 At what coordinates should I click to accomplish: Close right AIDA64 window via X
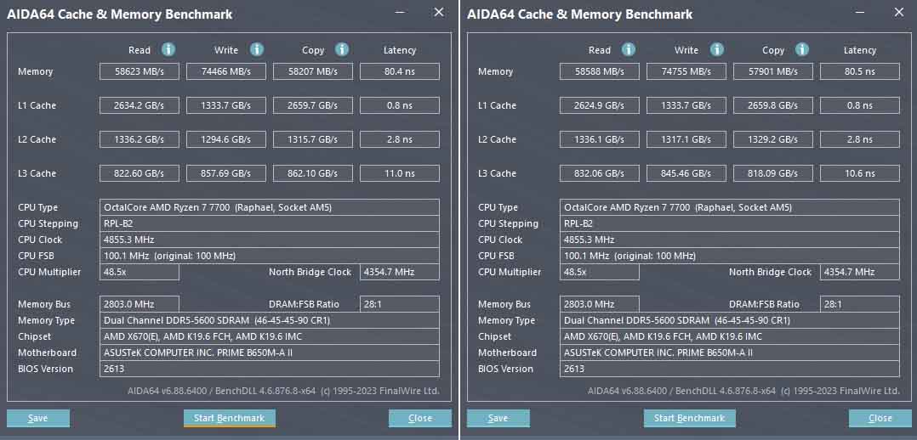[x=899, y=12]
